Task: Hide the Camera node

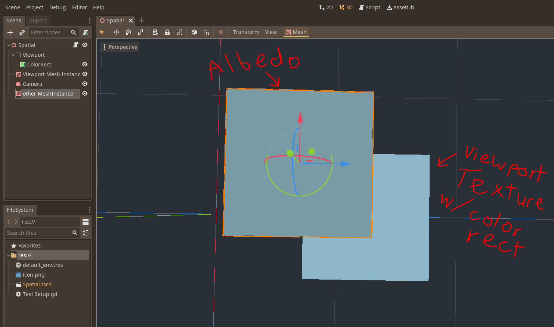Action: (x=85, y=84)
